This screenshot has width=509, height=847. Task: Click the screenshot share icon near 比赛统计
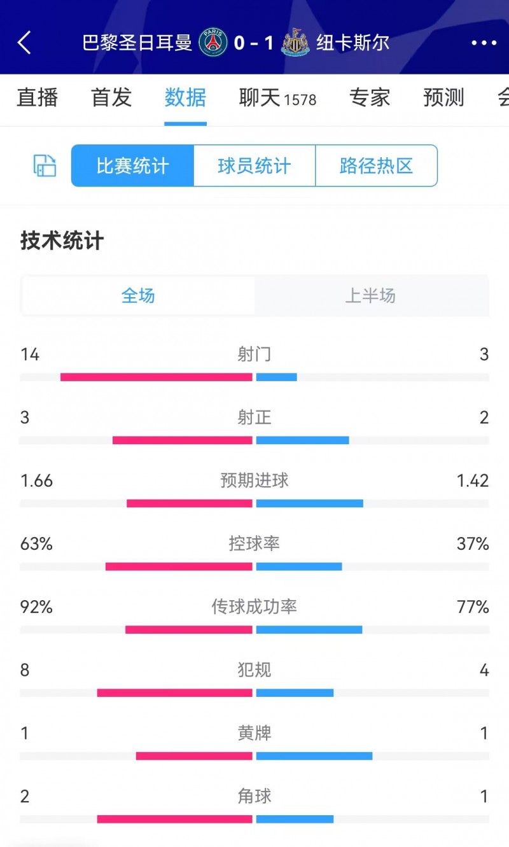coord(43,165)
